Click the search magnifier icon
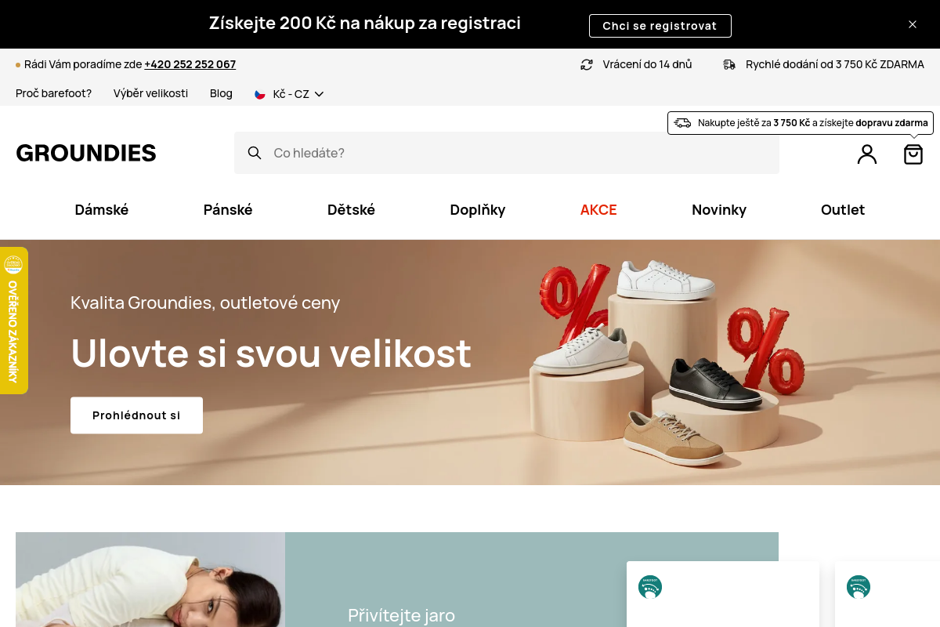This screenshot has width=940, height=627. pyautogui.click(x=255, y=153)
